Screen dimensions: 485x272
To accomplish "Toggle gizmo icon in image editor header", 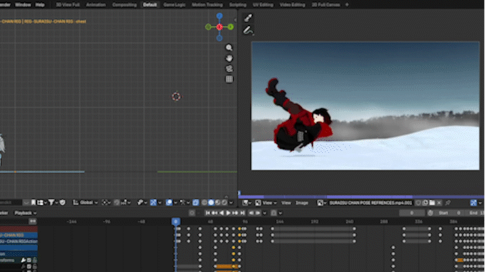I will pyautogui.click(x=473, y=203).
